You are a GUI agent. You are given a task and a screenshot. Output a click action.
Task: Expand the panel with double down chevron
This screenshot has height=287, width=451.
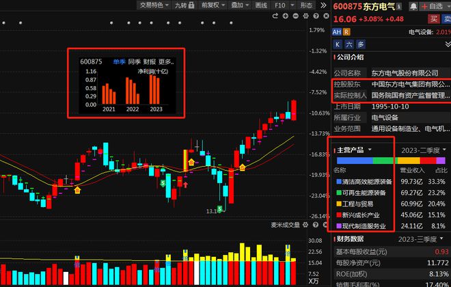click(448, 44)
